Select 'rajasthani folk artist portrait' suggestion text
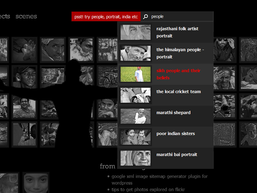257x193 pixels. [x=177, y=32]
